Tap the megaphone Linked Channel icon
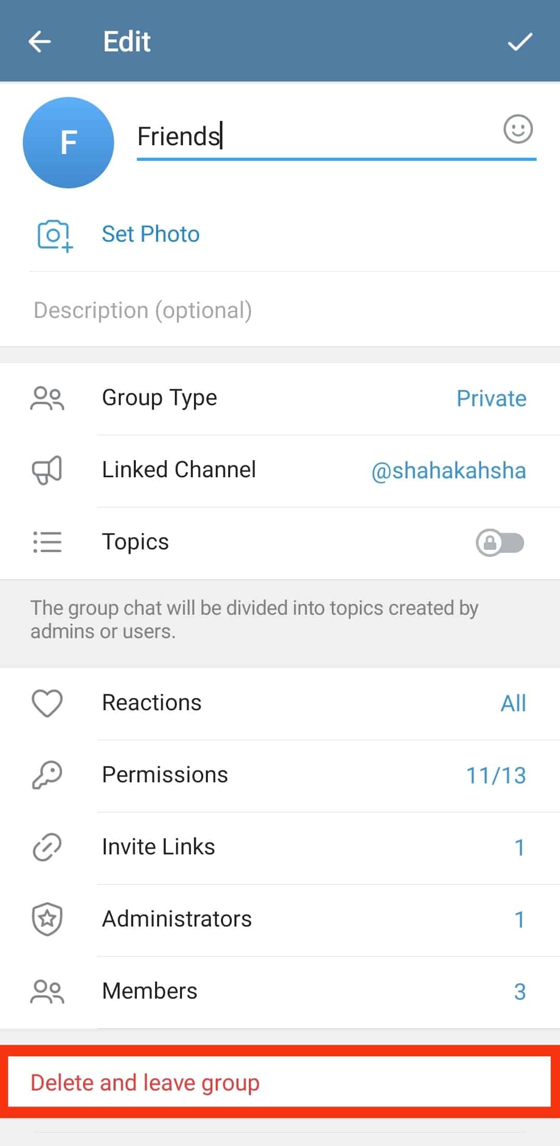 pyautogui.click(x=47, y=470)
